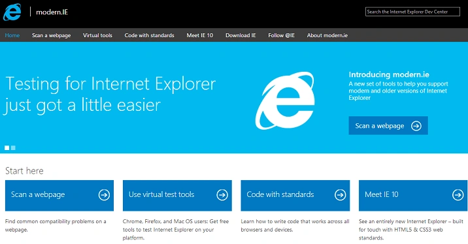
Task: Open the Follow @IE nav item
Action: coord(282,35)
